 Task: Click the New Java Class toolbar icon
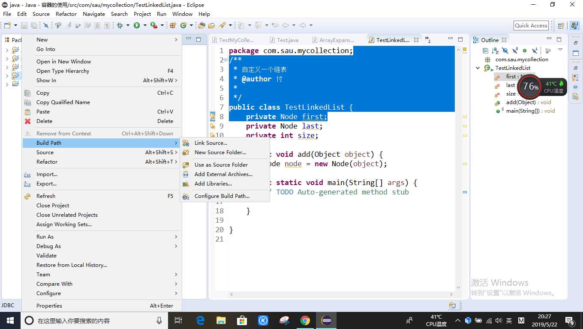click(183, 26)
